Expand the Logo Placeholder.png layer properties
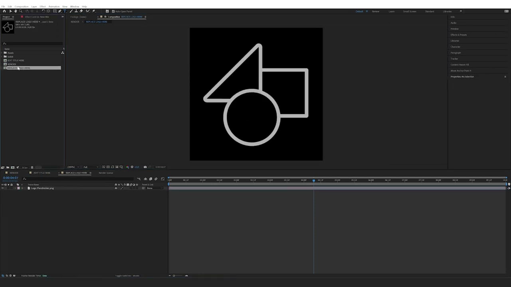 pos(15,188)
